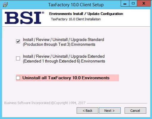Viewport: 152px width, 119px height.
Task: Enable the Extended Environments upgrade checkbox
Action: click(x=18, y=58)
